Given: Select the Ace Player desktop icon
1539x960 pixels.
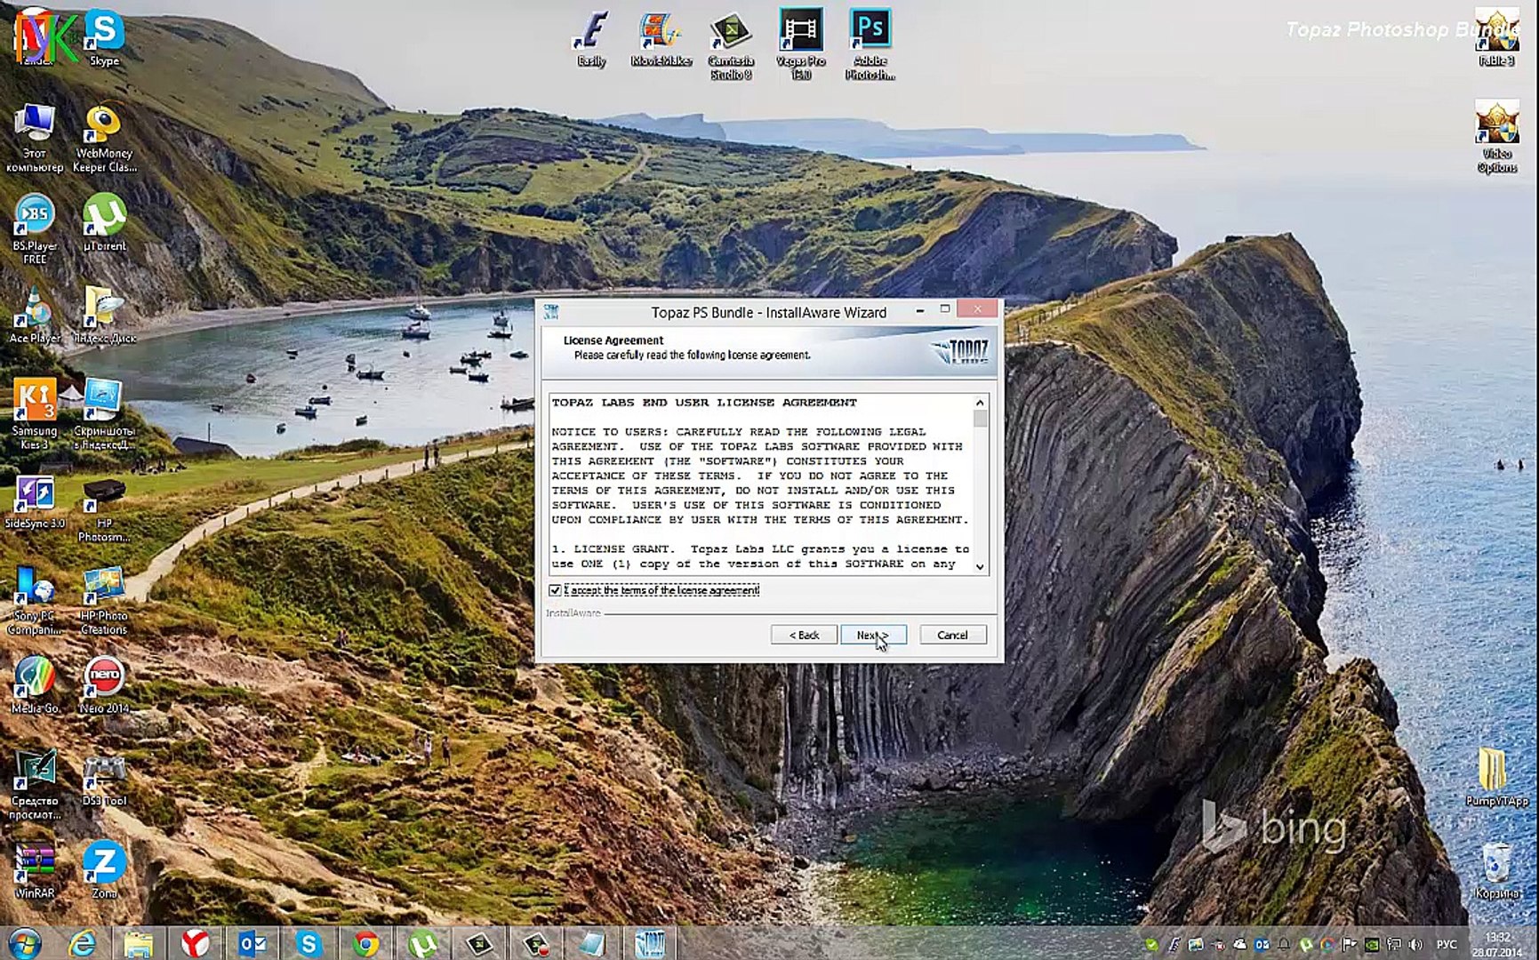Looking at the screenshot, I should [35, 315].
